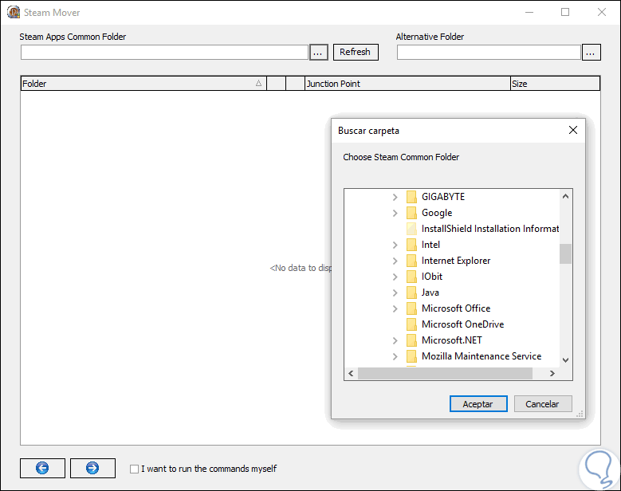Click the Steam Apps Common Folder path field
The width and height of the screenshot is (621, 491).
pos(164,53)
